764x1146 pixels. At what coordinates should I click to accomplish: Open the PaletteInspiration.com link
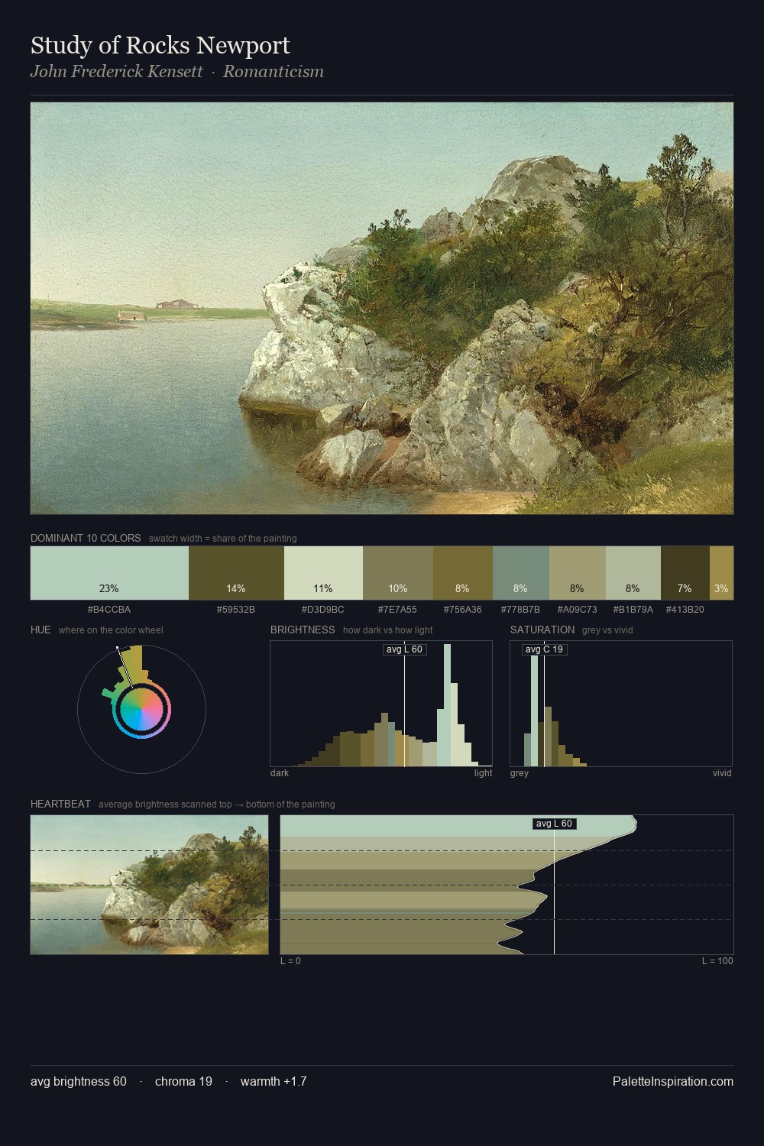pyautogui.click(x=673, y=1081)
